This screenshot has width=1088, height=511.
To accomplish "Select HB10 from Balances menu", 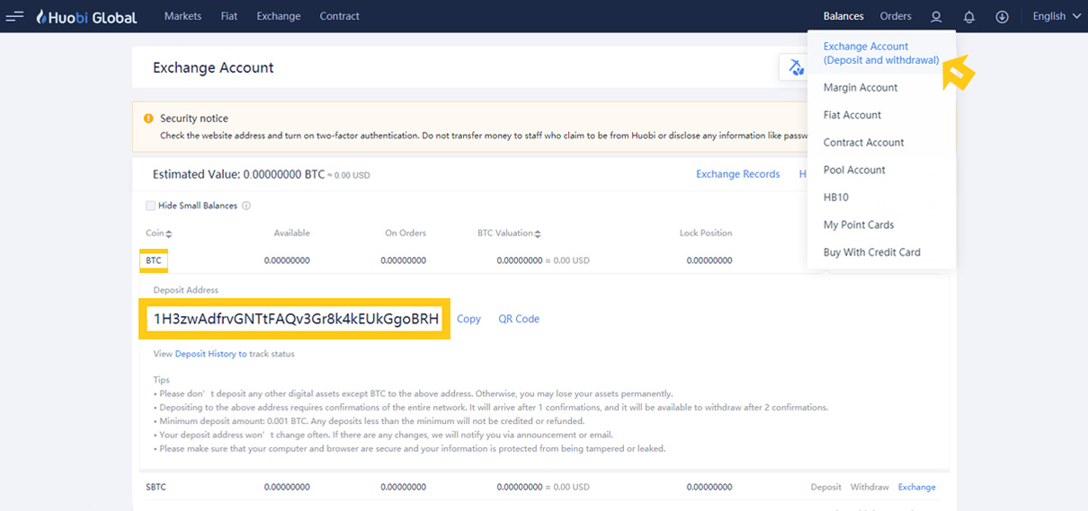I will [836, 198].
